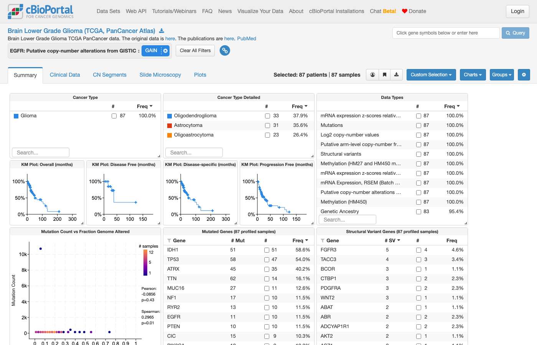Image resolution: width=537 pixels, height=345 pixels.
Task: Download the Brain Lower Grade Glioma study data
Action: click(161, 31)
